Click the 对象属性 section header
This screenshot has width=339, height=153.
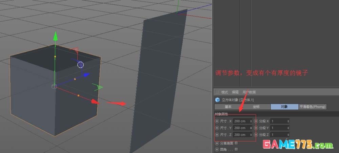pyautogui.click(x=221, y=114)
